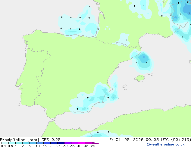Click the '45' legend tick label
Viewport: 191px width, 147px height.
click(x=86, y=146)
